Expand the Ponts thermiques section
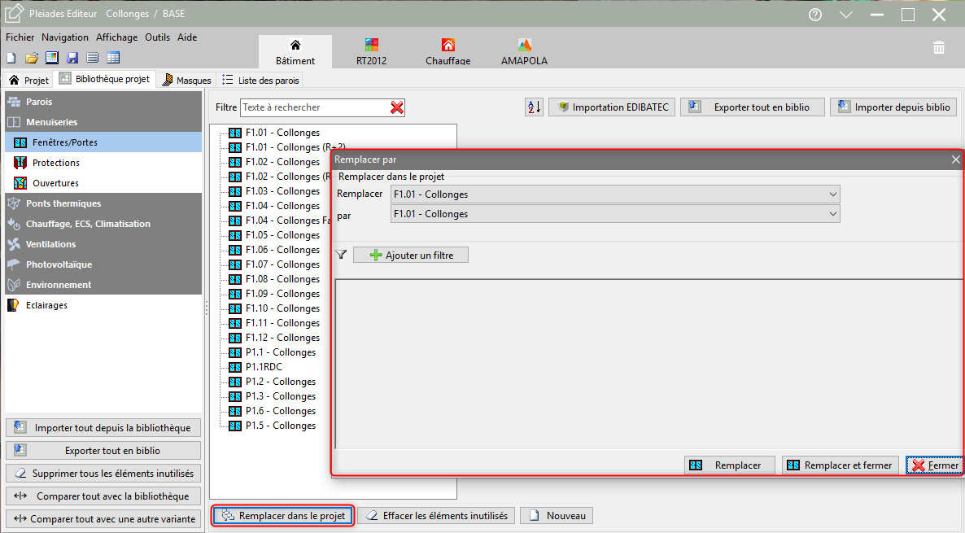The image size is (965, 533). click(x=63, y=203)
